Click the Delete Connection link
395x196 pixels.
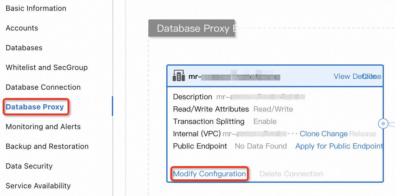291,174
